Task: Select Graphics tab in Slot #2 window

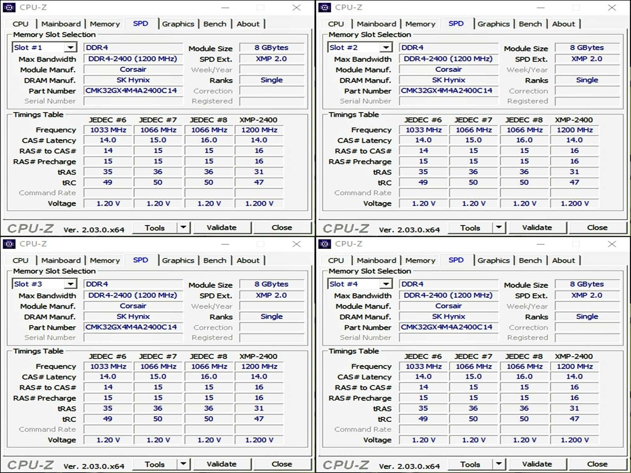Action: pos(493,24)
